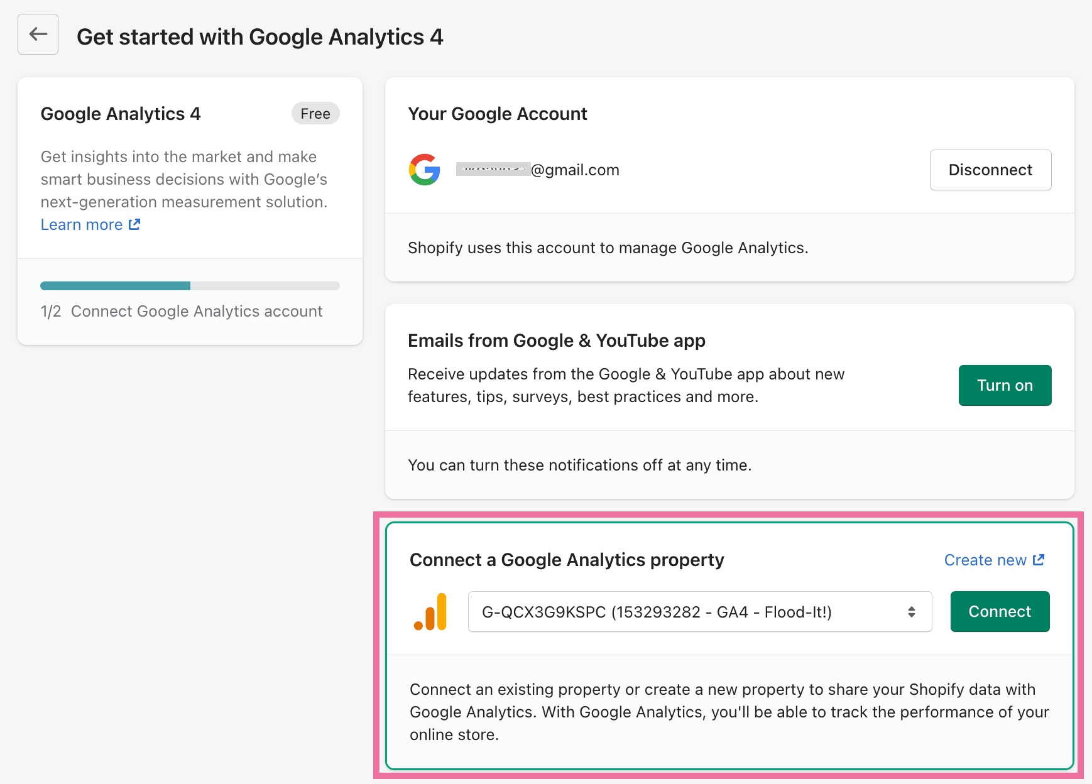Click the Google Analytics 4 card title
Screen dimensions: 1092x784
[121, 114]
